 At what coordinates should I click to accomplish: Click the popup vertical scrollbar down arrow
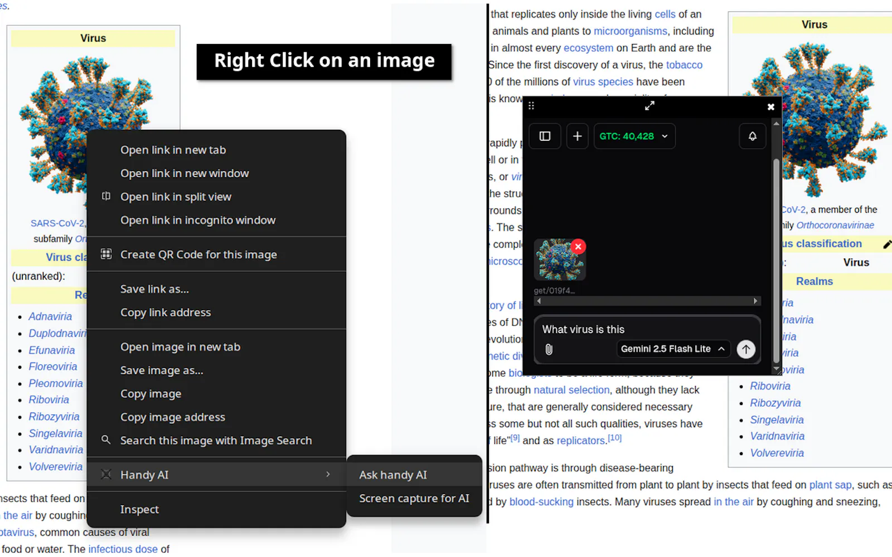coord(776,369)
